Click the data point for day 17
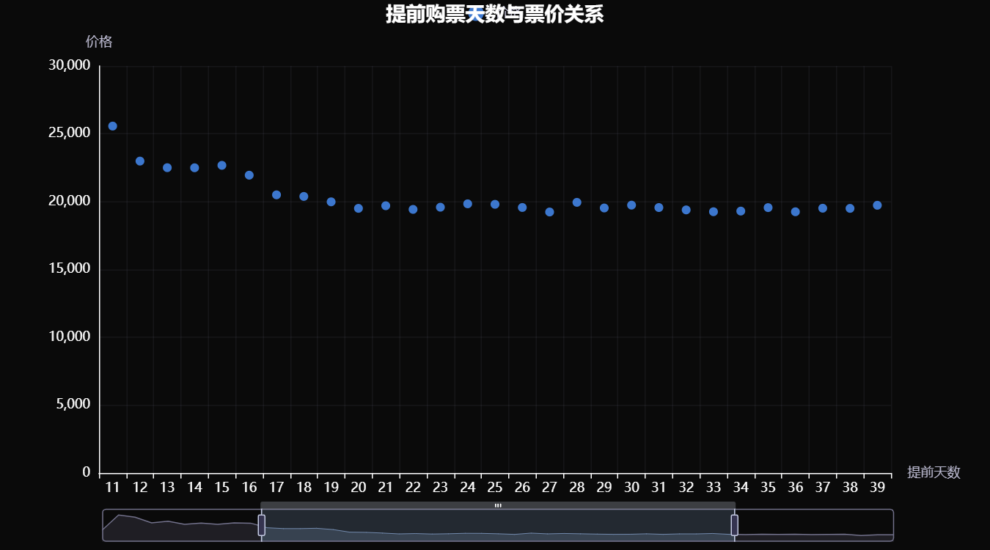 click(x=276, y=195)
